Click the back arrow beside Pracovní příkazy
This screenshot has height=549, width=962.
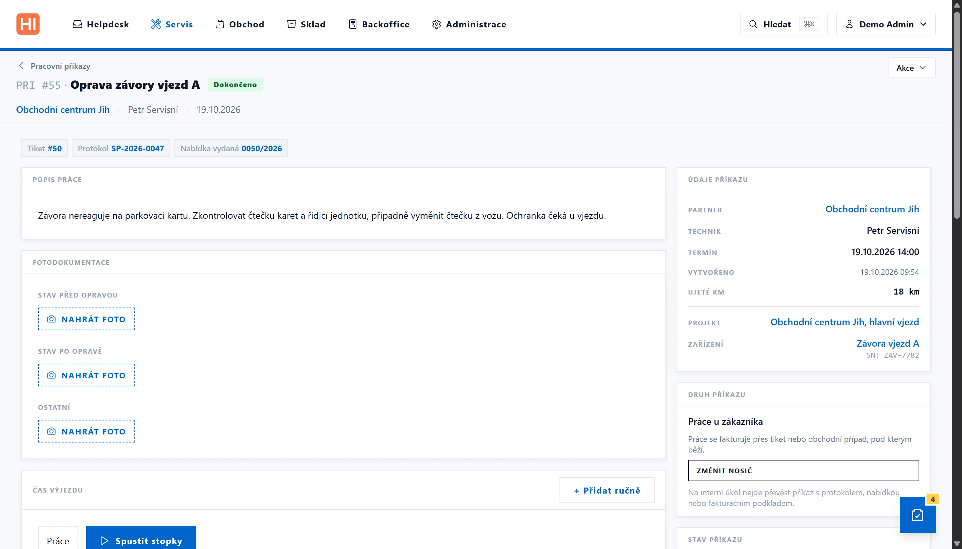21,65
